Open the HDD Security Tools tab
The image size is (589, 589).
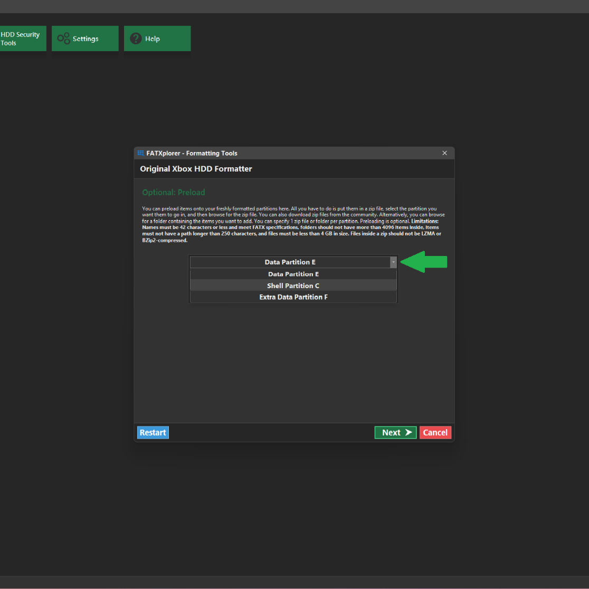tap(23, 39)
